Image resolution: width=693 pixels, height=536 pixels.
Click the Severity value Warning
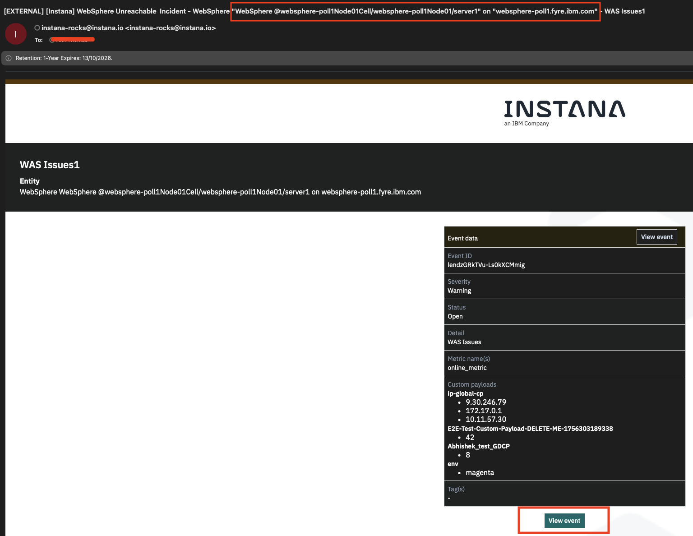tap(459, 291)
